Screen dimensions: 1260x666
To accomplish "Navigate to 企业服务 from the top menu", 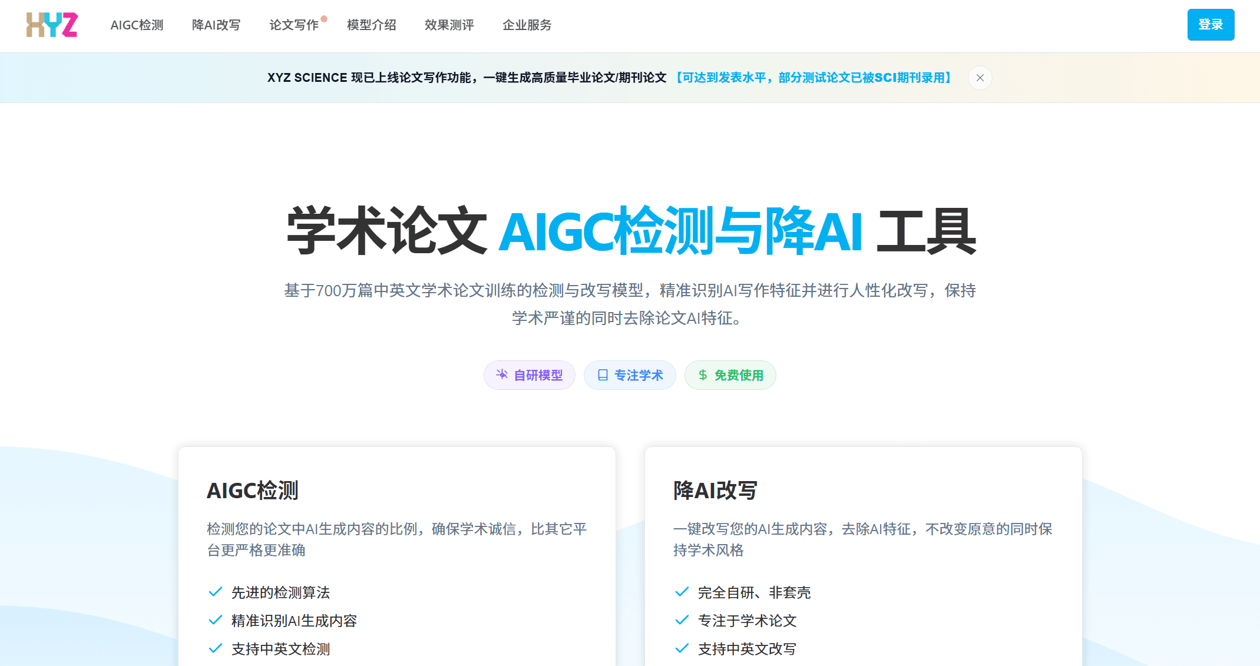I will (x=526, y=25).
